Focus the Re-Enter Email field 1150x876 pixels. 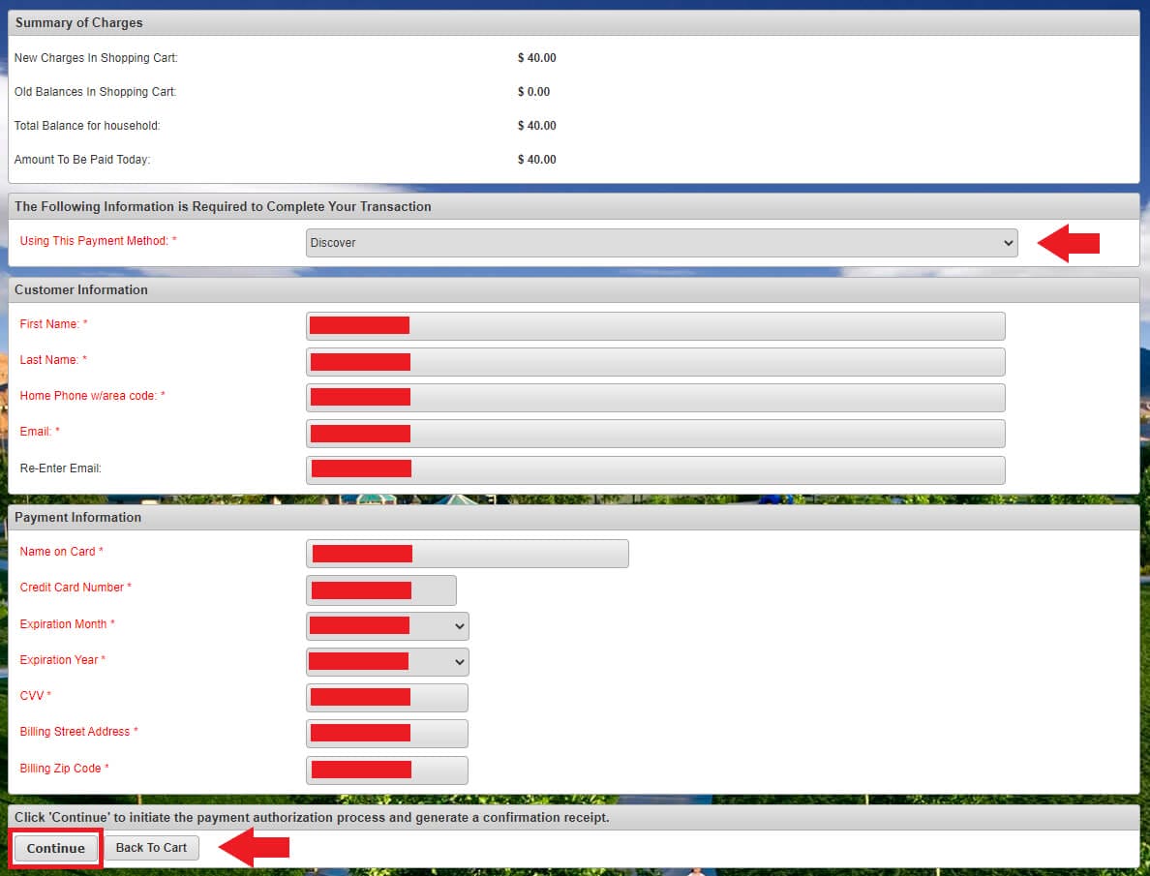(x=655, y=469)
